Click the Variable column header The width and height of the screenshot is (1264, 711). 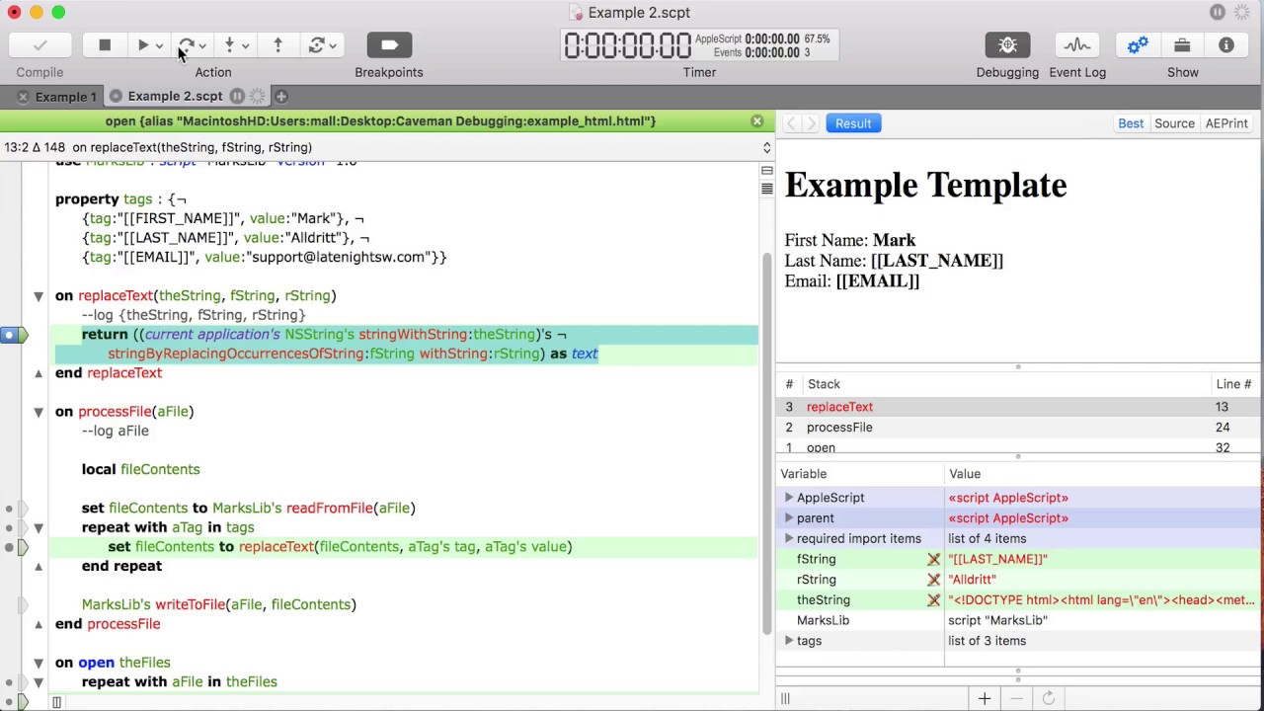(x=804, y=474)
